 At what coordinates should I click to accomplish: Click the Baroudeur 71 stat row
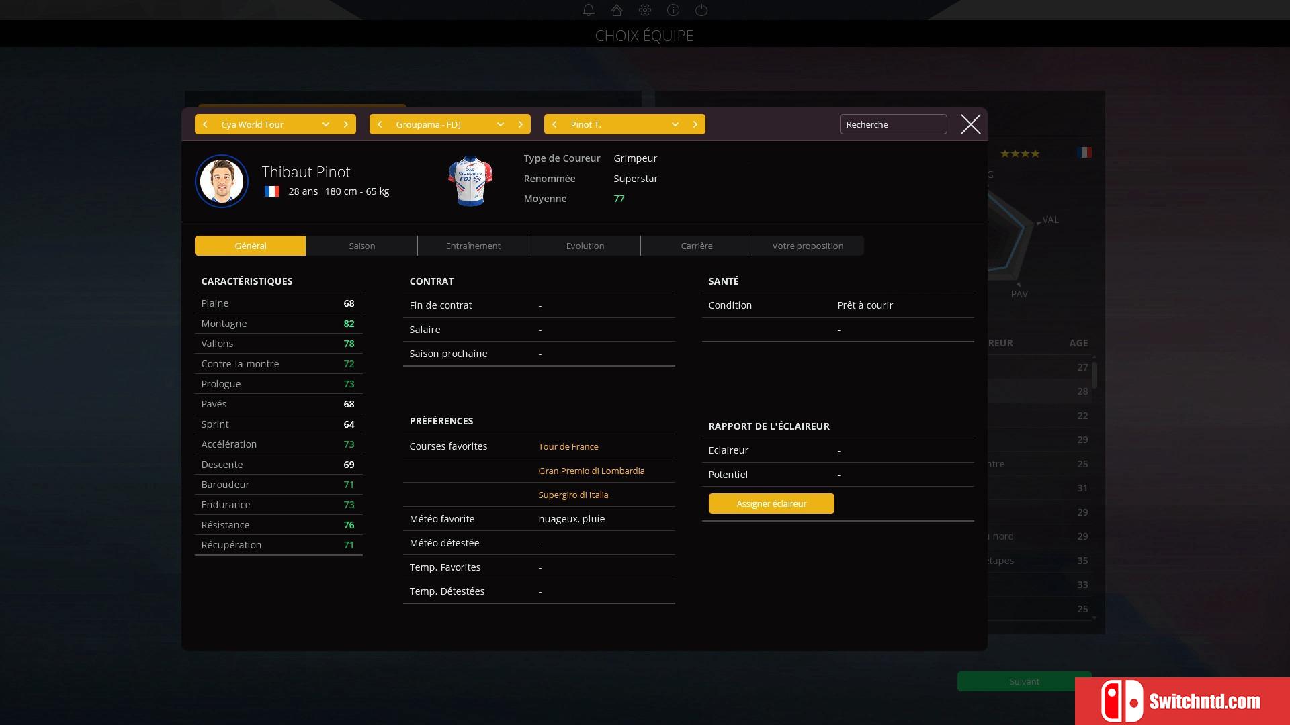coord(278,485)
